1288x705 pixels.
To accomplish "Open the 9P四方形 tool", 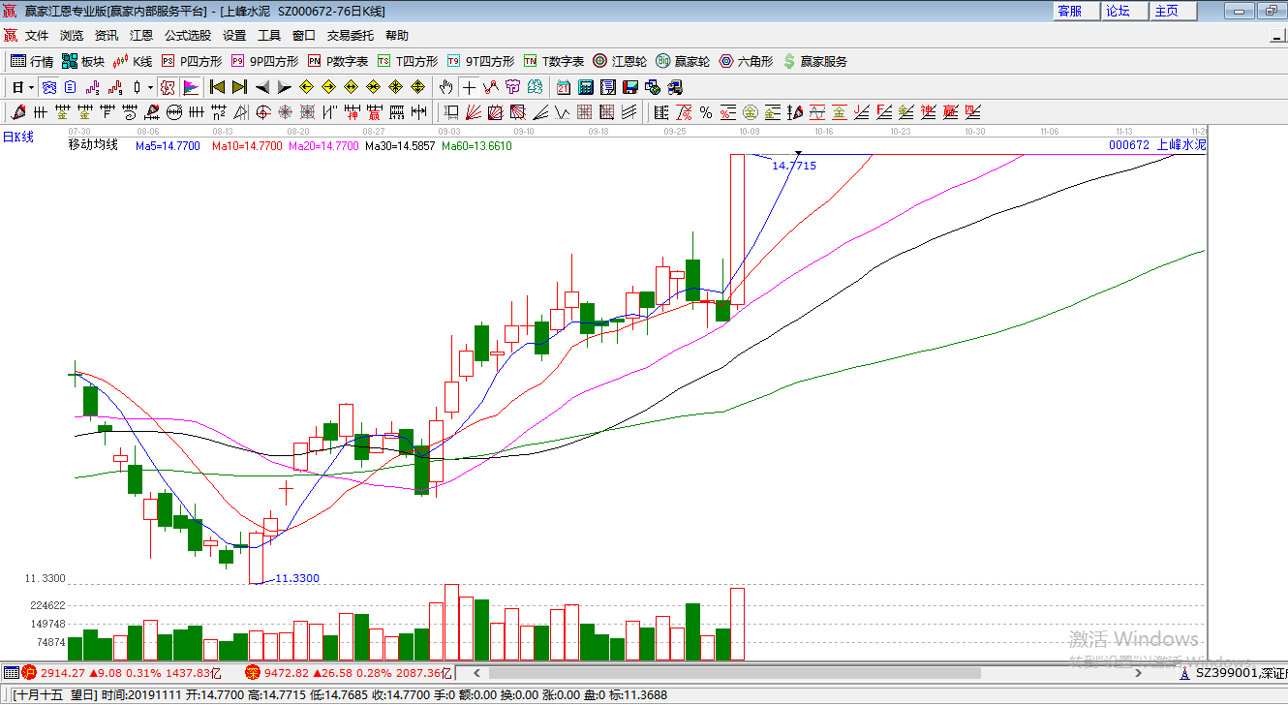I will [x=263, y=61].
